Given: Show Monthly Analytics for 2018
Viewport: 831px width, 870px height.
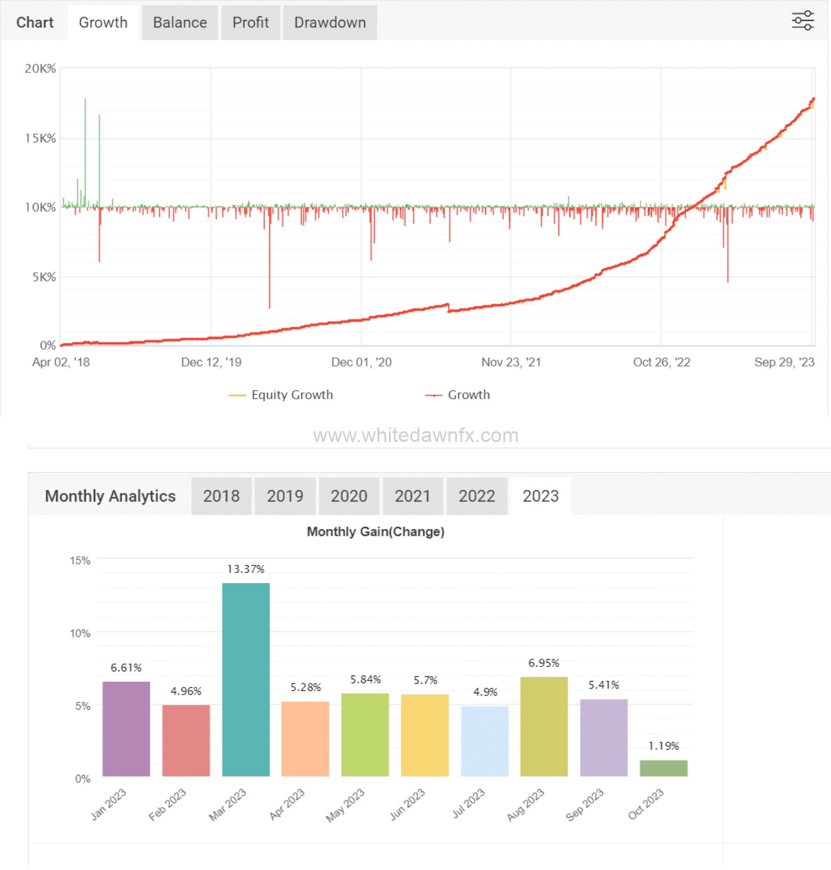Looking at the screenshot, I should pos(221,496).
